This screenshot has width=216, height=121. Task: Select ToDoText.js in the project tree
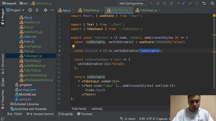pos(30,70)
